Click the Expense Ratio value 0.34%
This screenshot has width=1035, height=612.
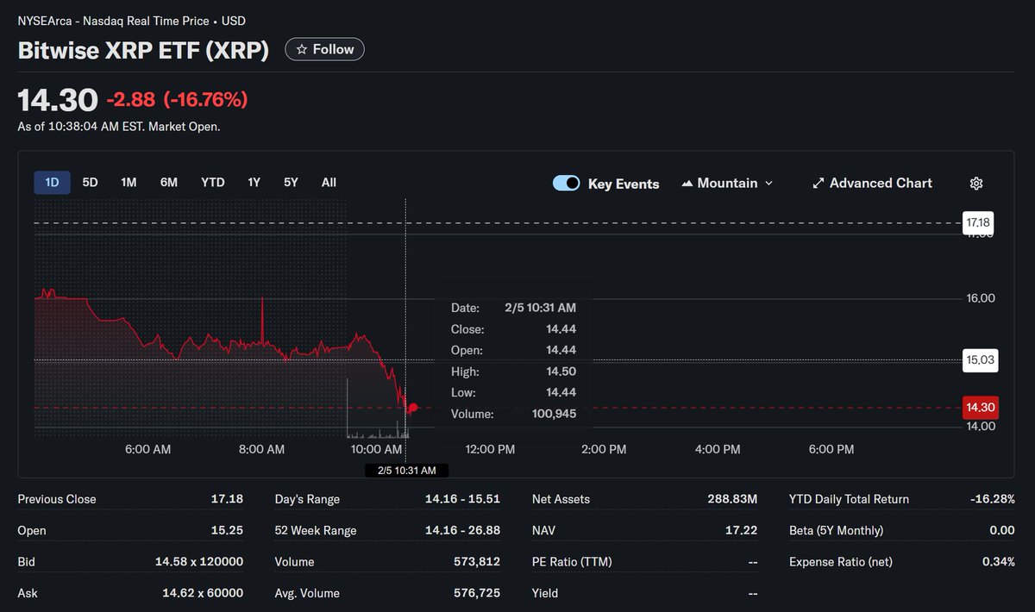click(x=999, y=562)
